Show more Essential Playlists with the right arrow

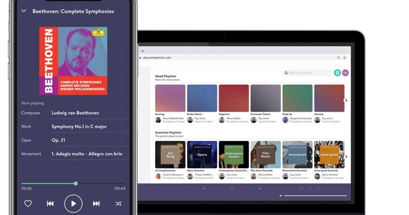[346, 156]
